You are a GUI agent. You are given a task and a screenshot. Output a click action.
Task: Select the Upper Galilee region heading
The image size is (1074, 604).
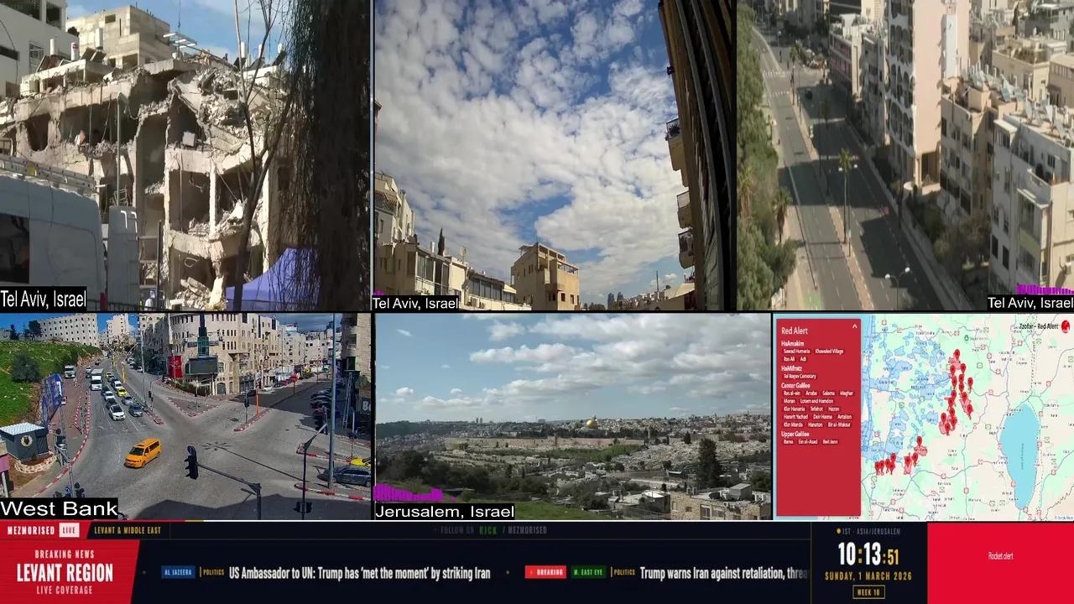click(795, 434)
